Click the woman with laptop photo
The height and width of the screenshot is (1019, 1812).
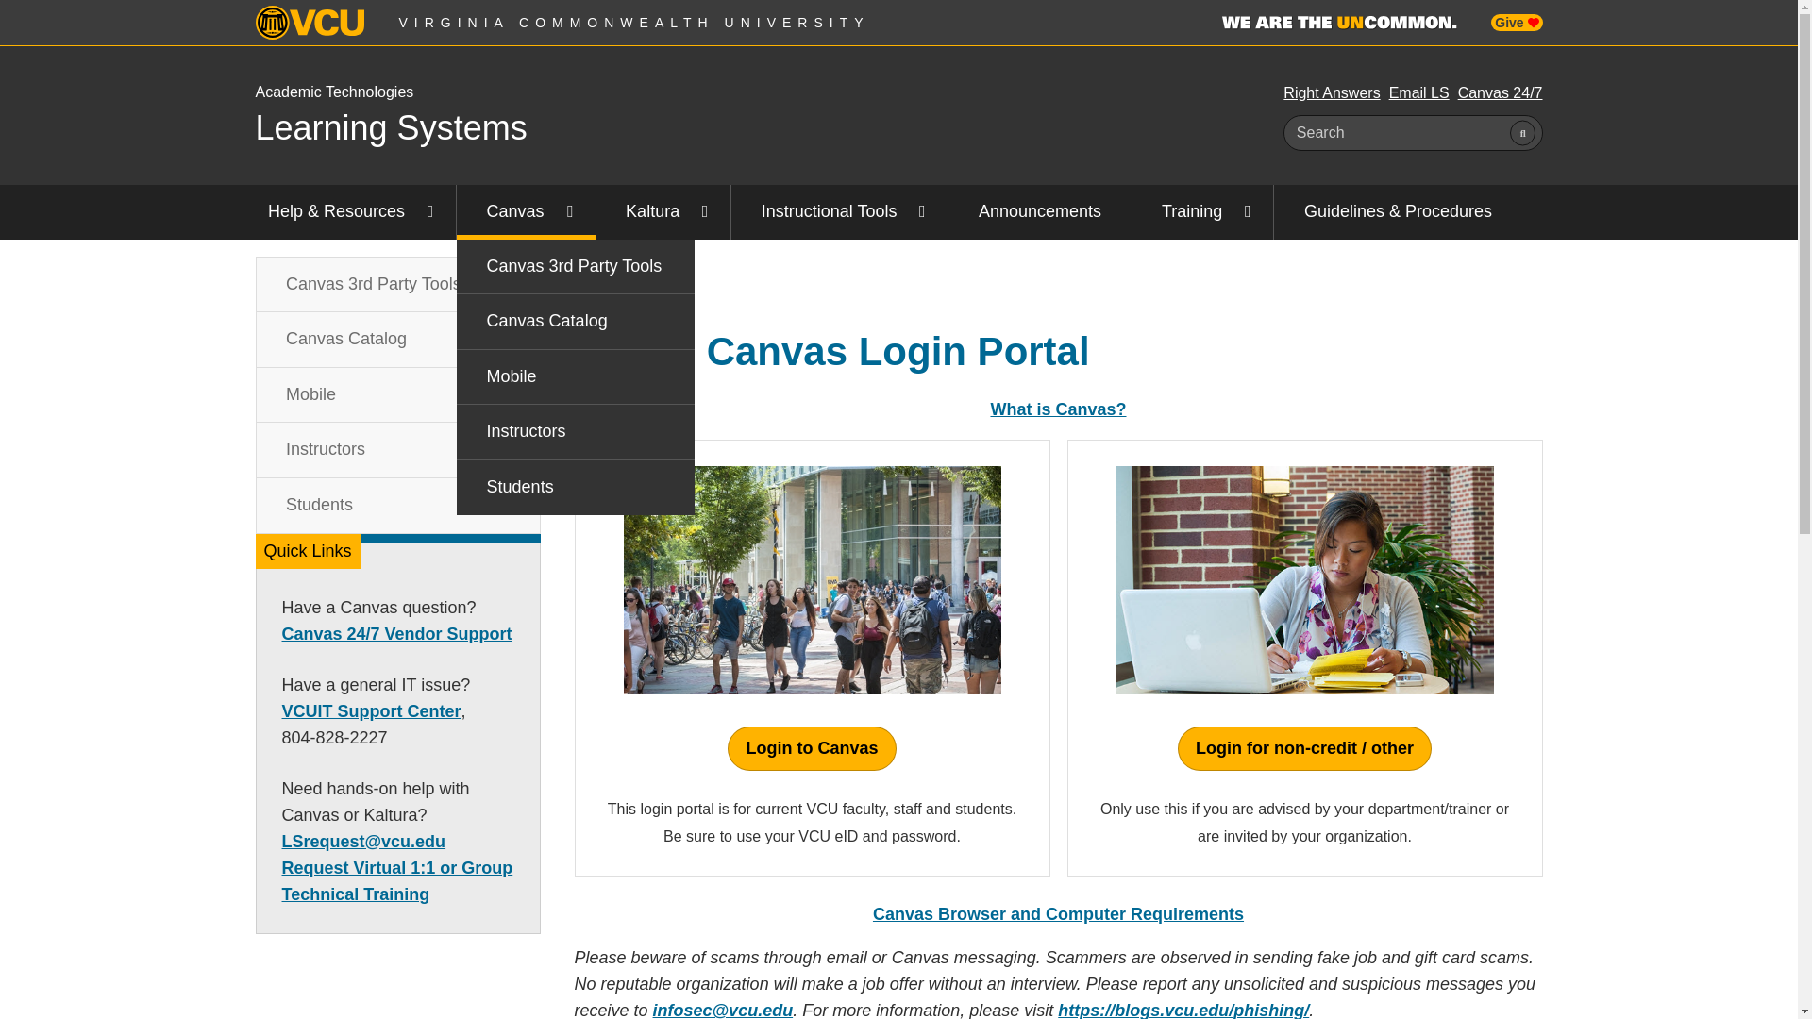[1304, 580]
